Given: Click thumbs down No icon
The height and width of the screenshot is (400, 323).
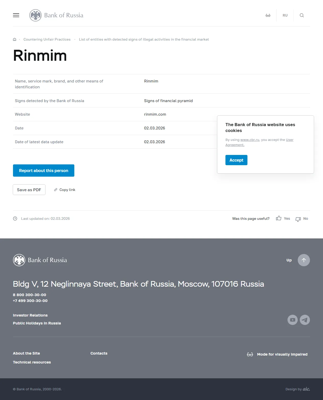Looking at the screenshot, I should pyautogui.click(x=298, y=219).
